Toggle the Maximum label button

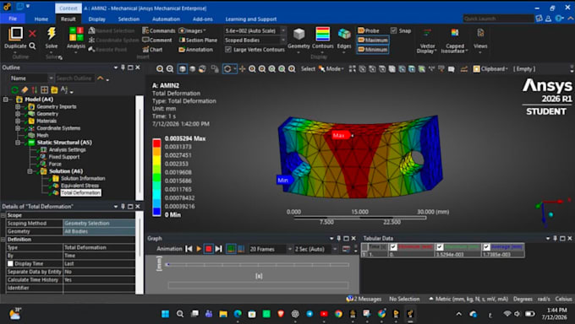[x=373, y=40]
